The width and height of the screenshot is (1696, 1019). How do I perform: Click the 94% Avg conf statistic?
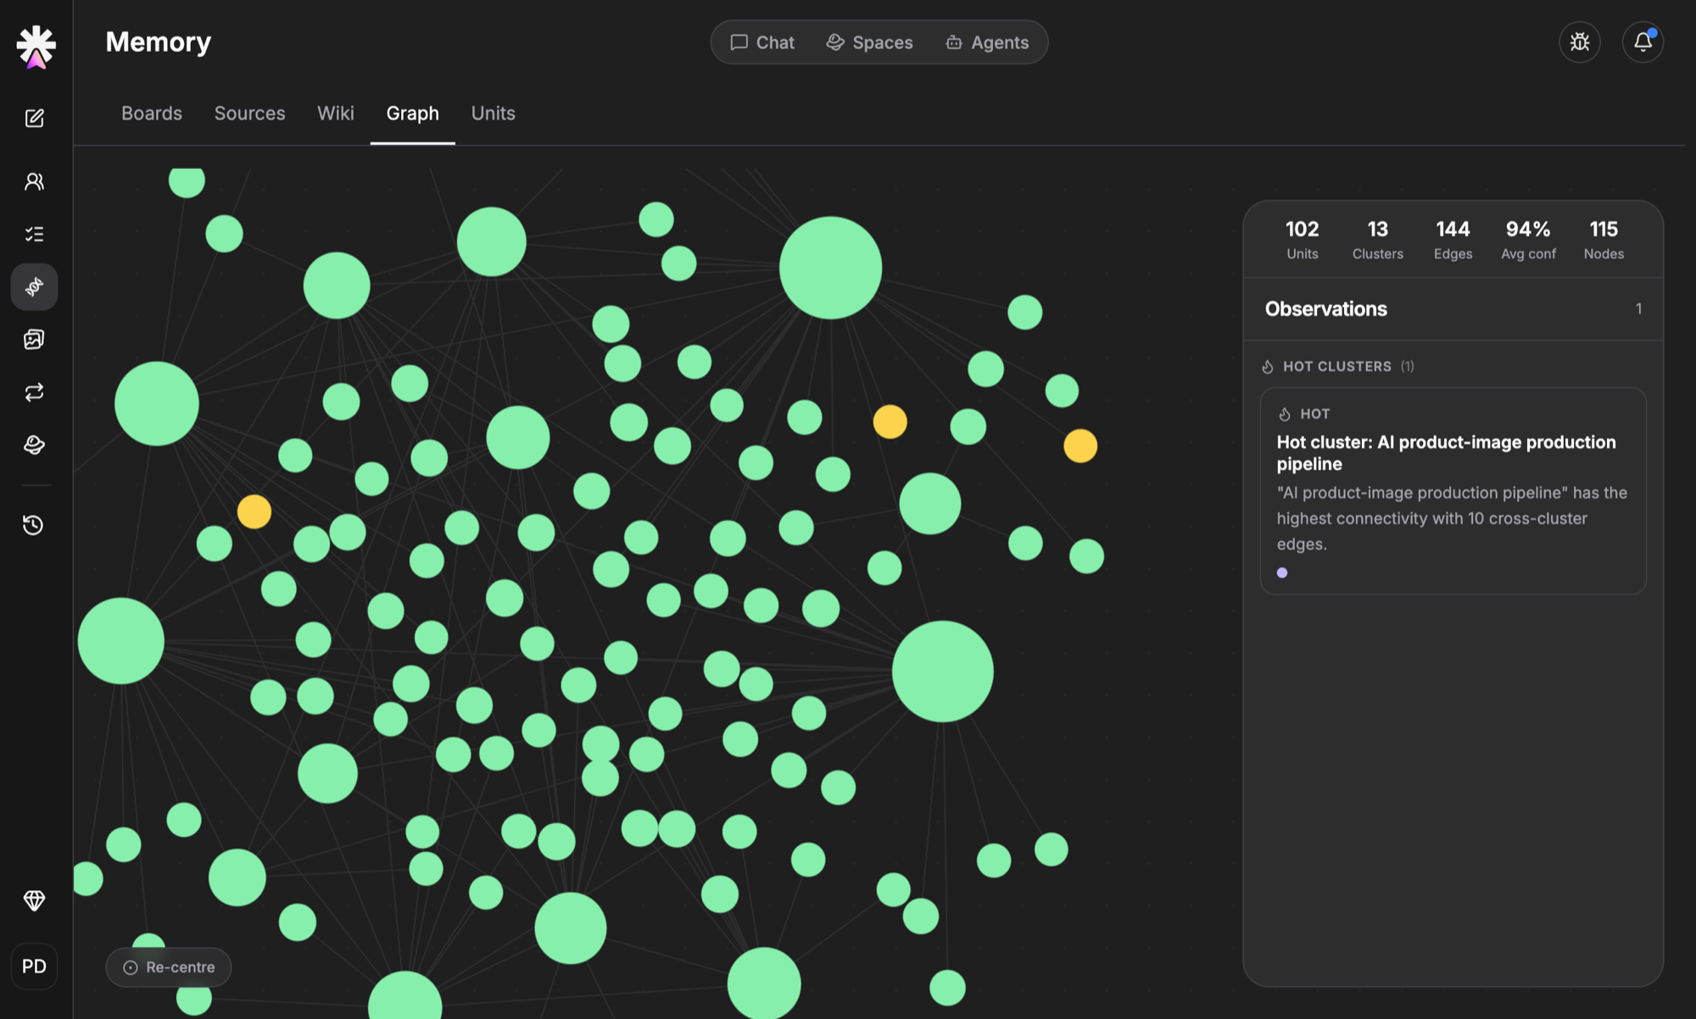[x=1528, y=239]
